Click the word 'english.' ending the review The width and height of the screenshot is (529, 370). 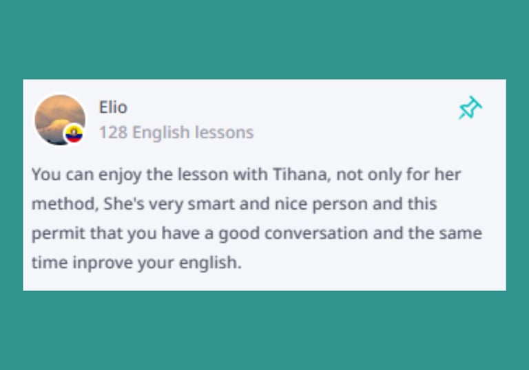[x=210, y=263]
